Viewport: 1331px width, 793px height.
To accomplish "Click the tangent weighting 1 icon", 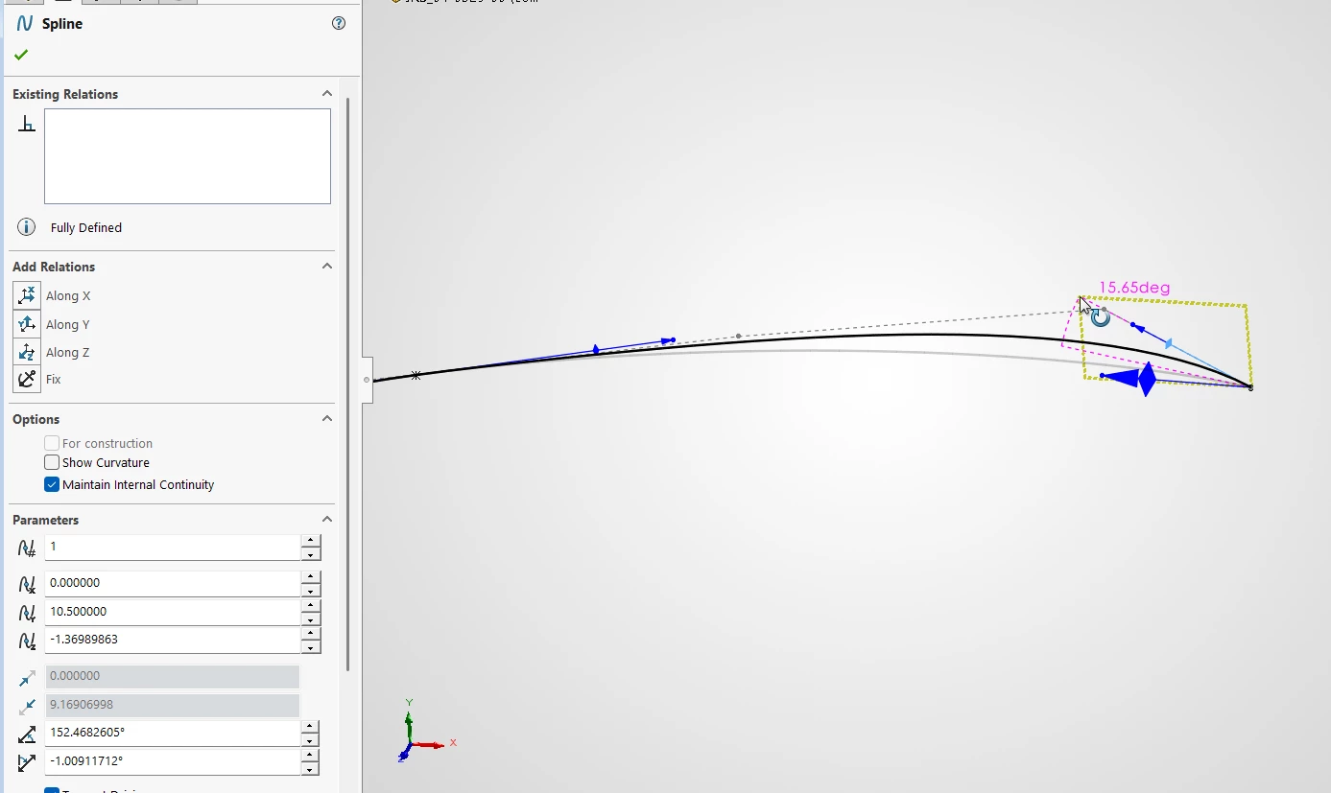I will [x=27, y=678].
